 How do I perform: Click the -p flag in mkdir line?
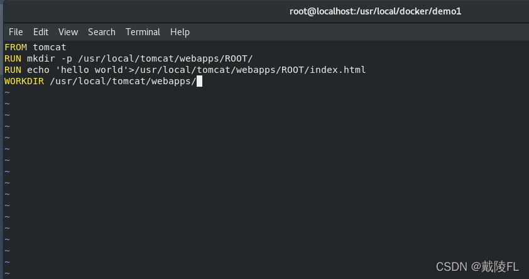click(x=67, y=59)
